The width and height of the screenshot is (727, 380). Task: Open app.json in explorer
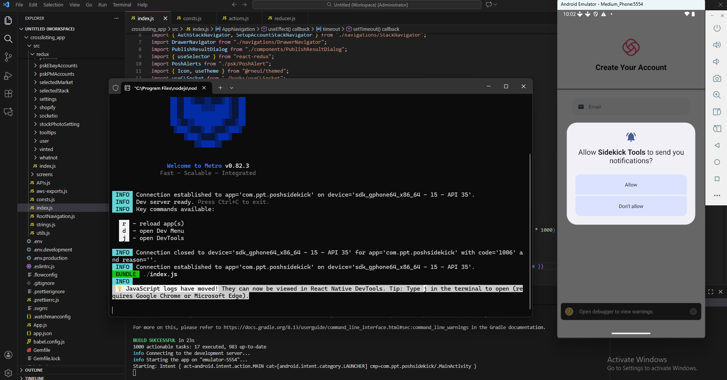click(42, 333)
